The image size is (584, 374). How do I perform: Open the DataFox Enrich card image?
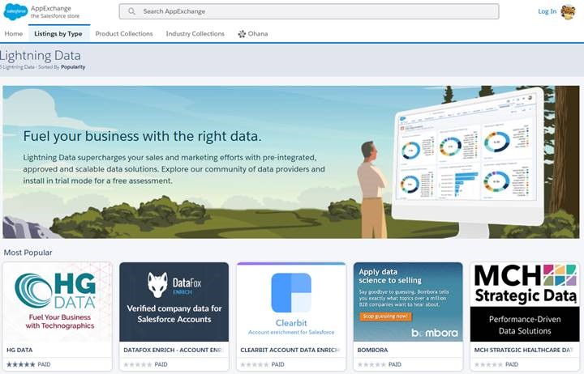tap(174, 302)
